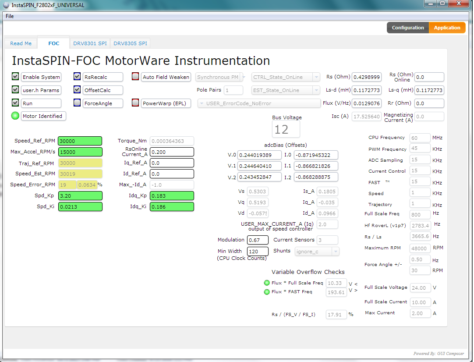Click the Isc (A) value 17.525640
Screen dimensions: 474x362
pyautogui.click(x=366, y=117)
